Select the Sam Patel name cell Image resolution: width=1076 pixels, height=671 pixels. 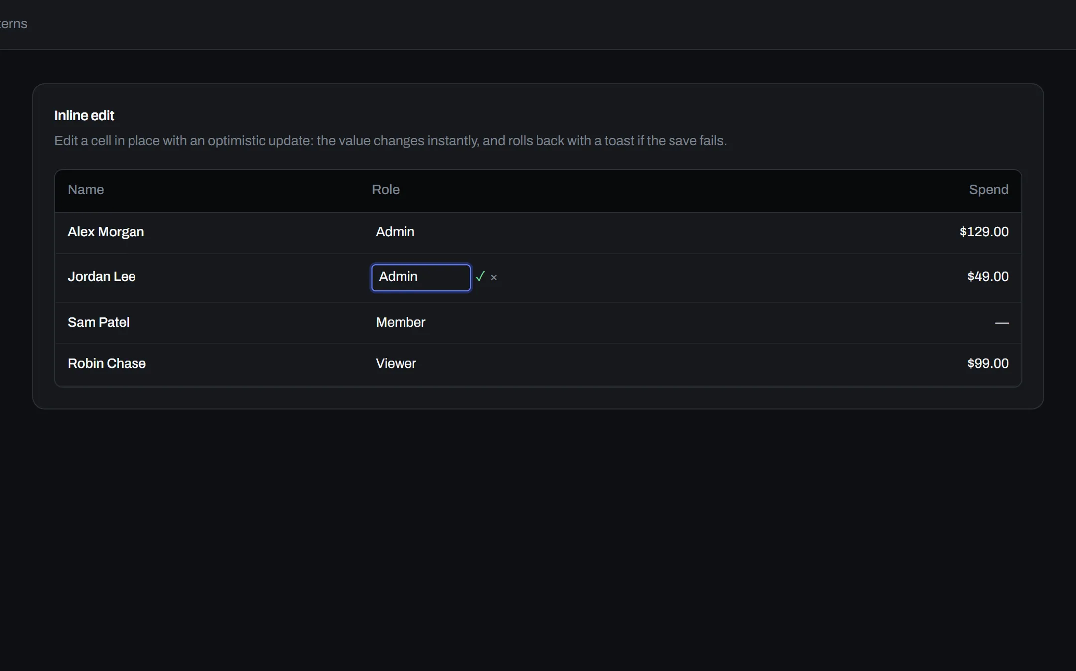click(x=99, y=323)
